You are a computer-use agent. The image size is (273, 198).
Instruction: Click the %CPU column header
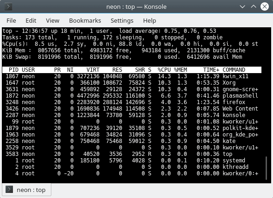pyautogui.click(x=164, y=70)
